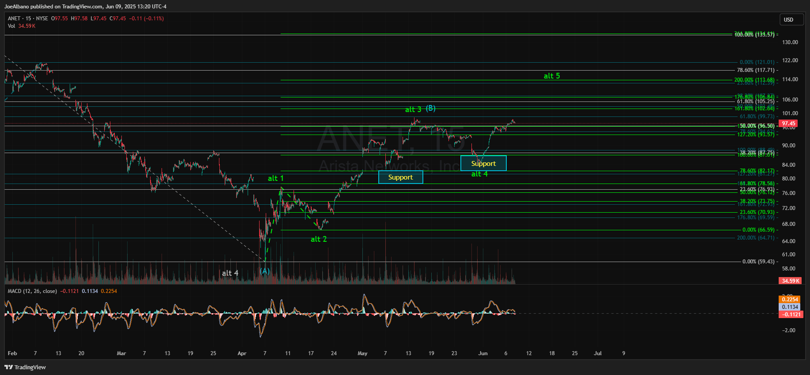Click the 78.60% (82.17) Fibonacci label
810x375 pixels.
757,170
